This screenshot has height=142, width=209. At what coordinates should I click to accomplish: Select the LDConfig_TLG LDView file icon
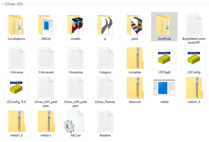16,88
